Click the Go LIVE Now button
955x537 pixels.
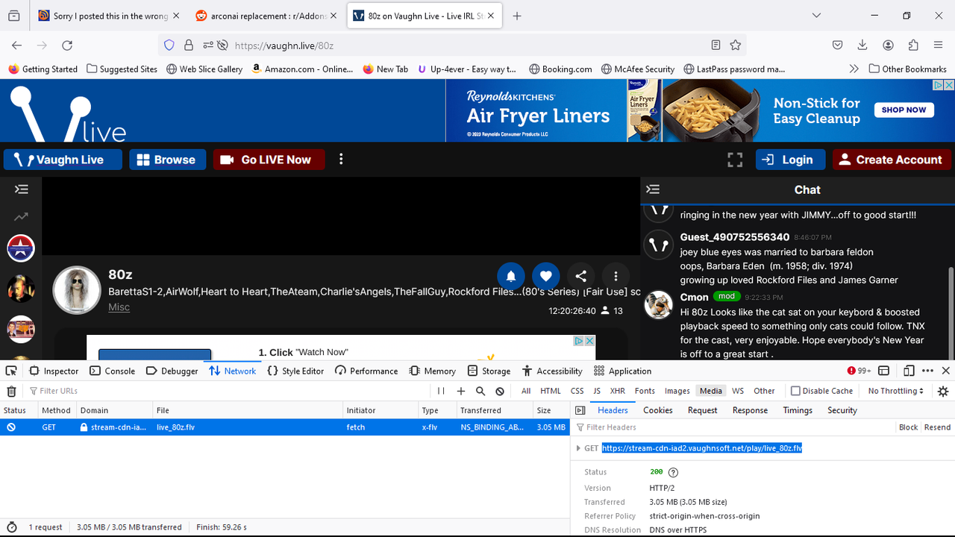(269, 160)
